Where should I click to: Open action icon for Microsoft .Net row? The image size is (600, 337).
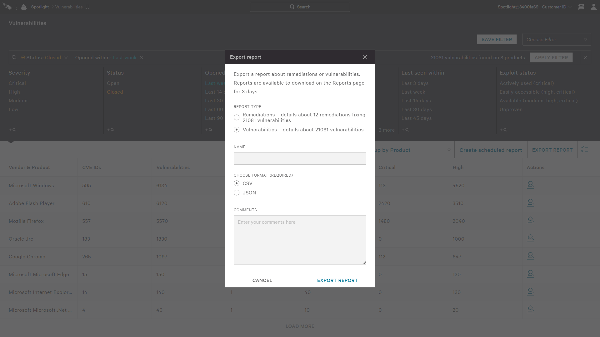530,310
